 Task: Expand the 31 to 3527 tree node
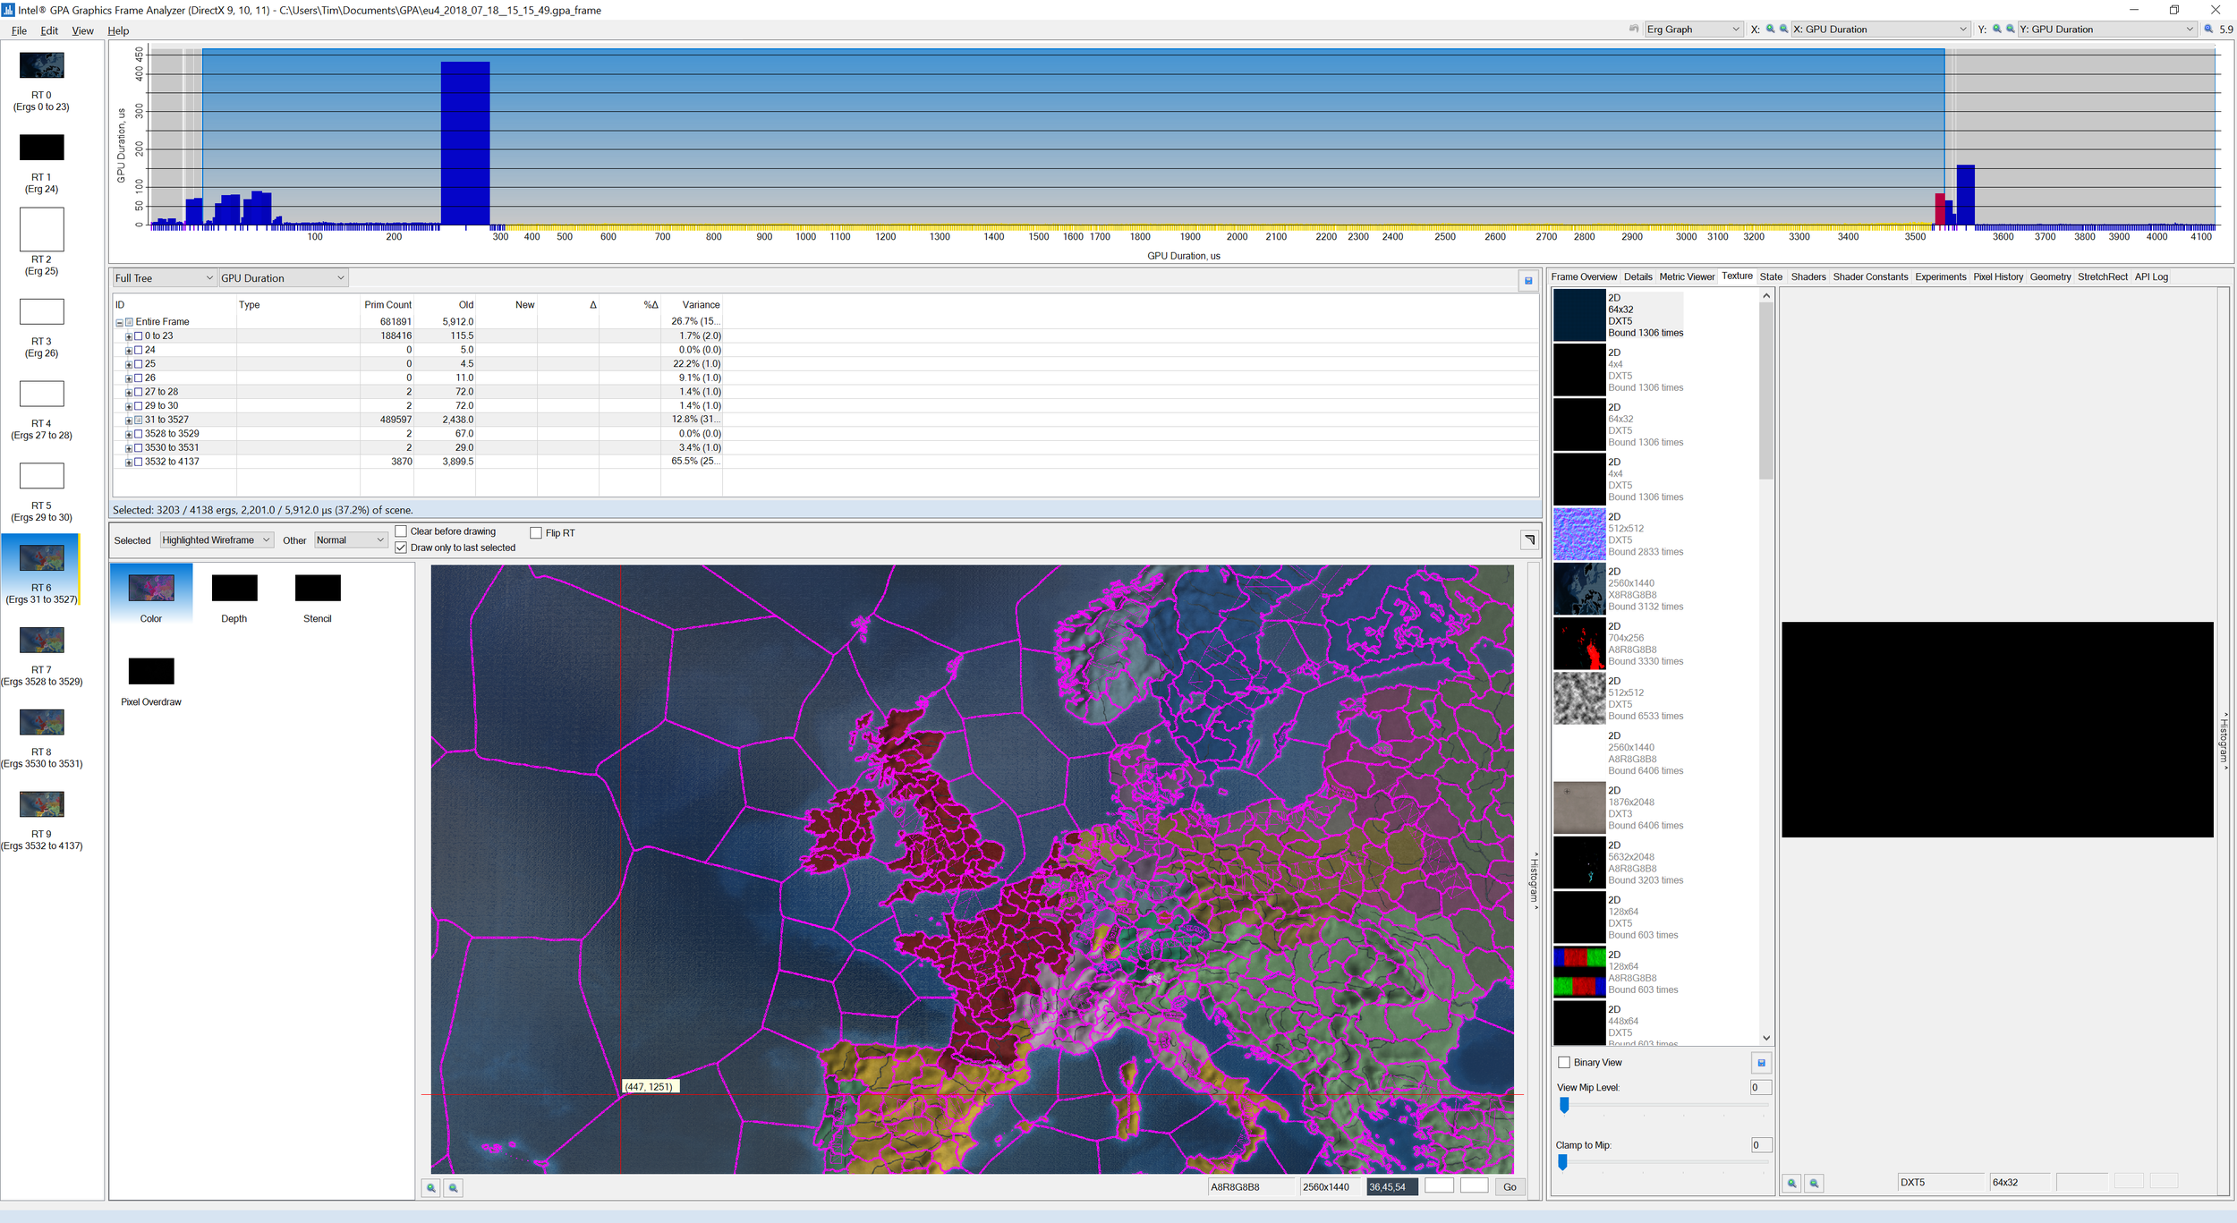point(128,420)
